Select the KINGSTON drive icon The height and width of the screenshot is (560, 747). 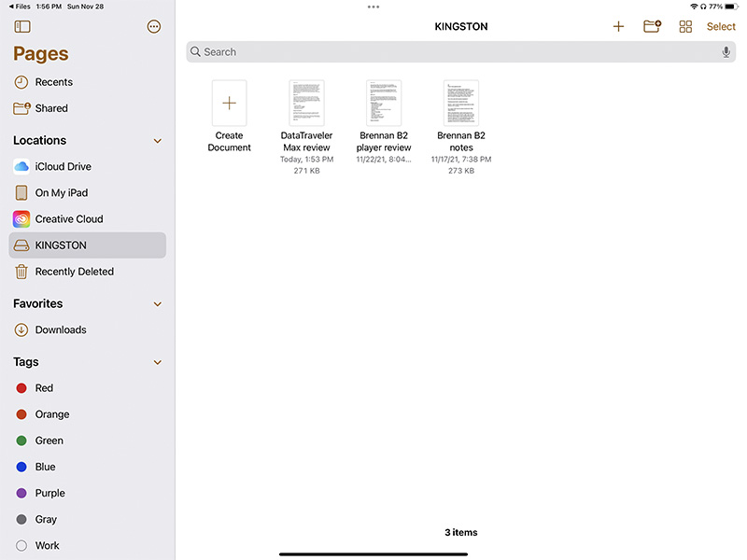click(x=21, y=245)
